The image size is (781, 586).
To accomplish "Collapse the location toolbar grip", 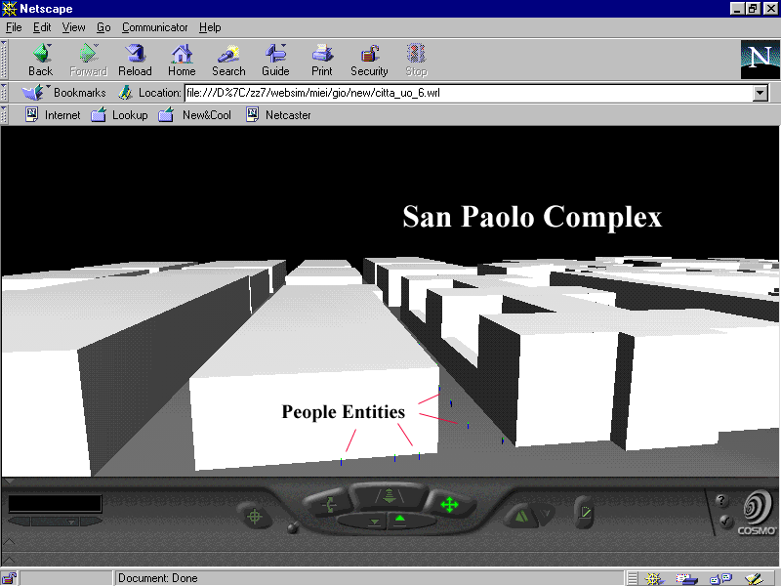I will click(4, 93).
